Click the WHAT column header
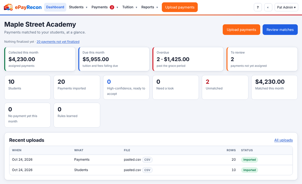Viewport: 302px width, 184px height. [x=79, y=150]
